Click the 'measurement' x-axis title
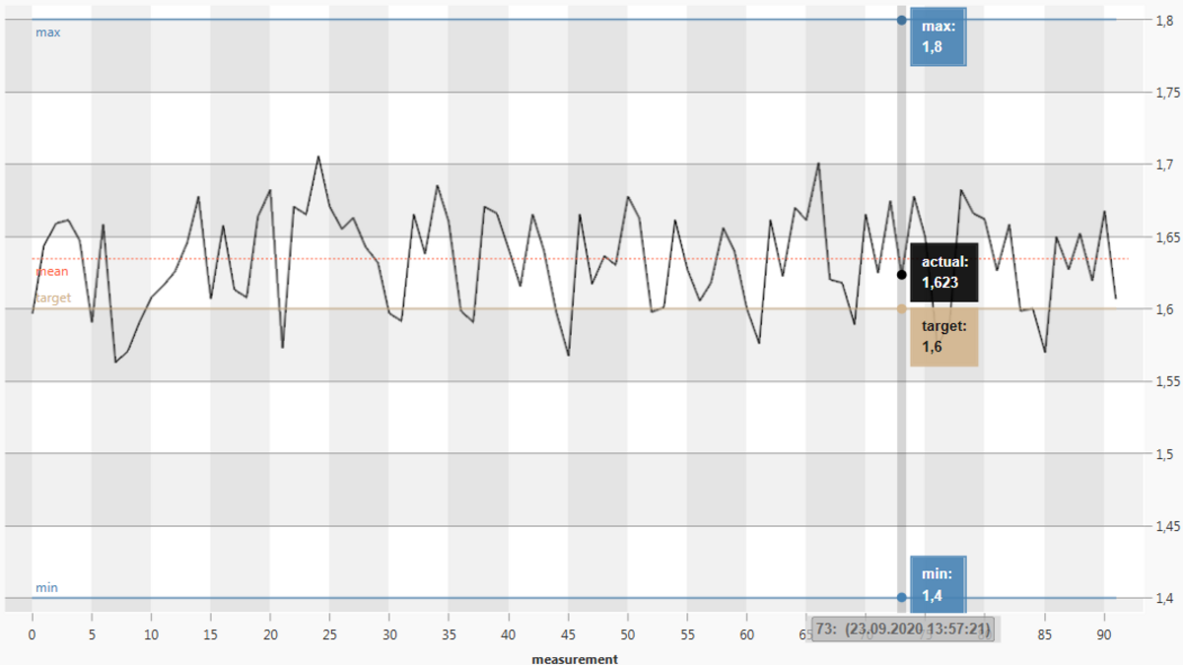This screenshot has width=1183, height=665. 575,658
